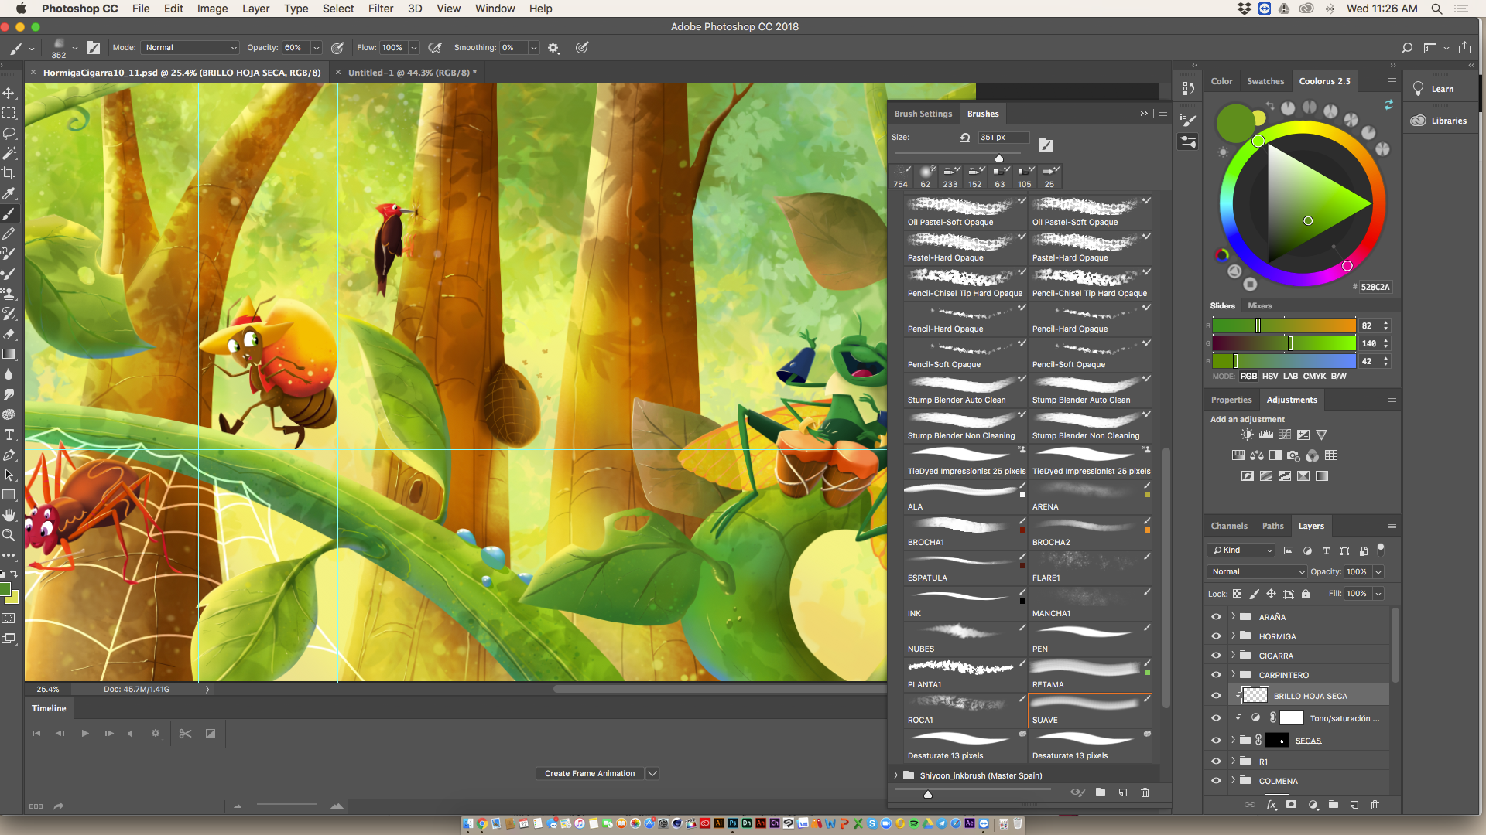Select the CMYK color mode

pos(1314,377)
